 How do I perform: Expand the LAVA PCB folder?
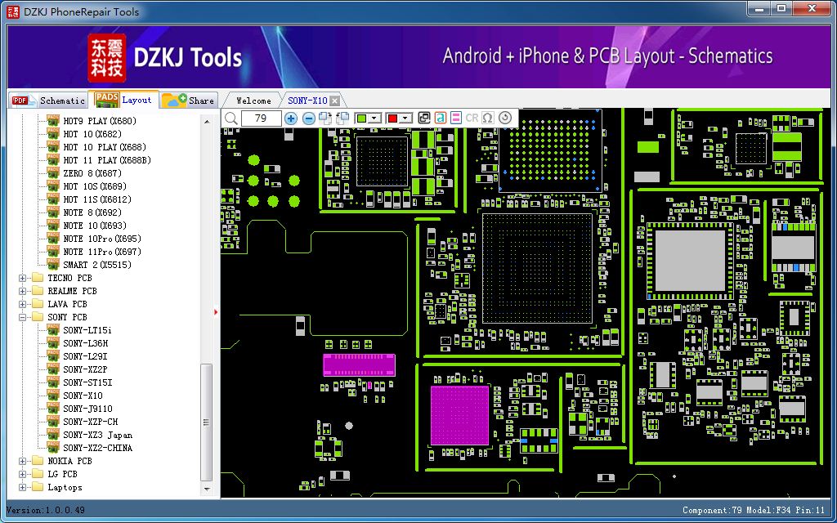pyautogui.click(x=22, y=304)
